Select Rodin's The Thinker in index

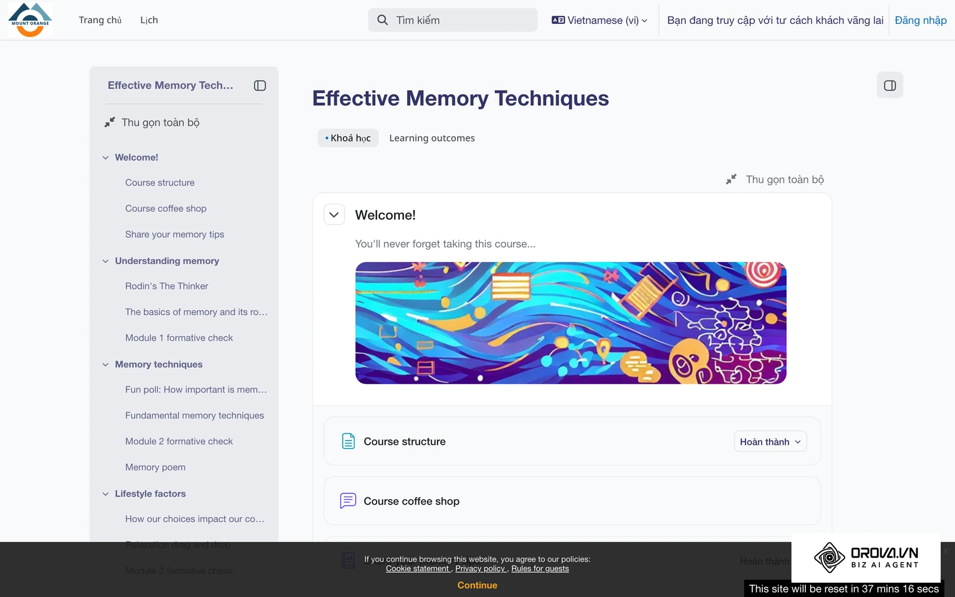pyautogui.click(x=167, y=286)
